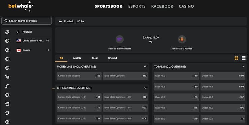Select Under 48.5 at +103
249x125 pixels.
(x=223, y=87)
